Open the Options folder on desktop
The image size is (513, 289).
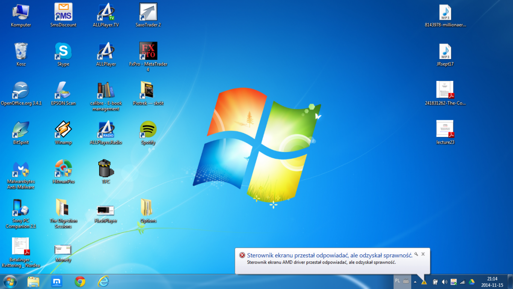pos(148,211)
